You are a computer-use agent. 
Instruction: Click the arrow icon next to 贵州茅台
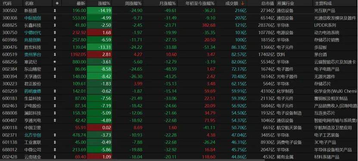click(55, 54)
